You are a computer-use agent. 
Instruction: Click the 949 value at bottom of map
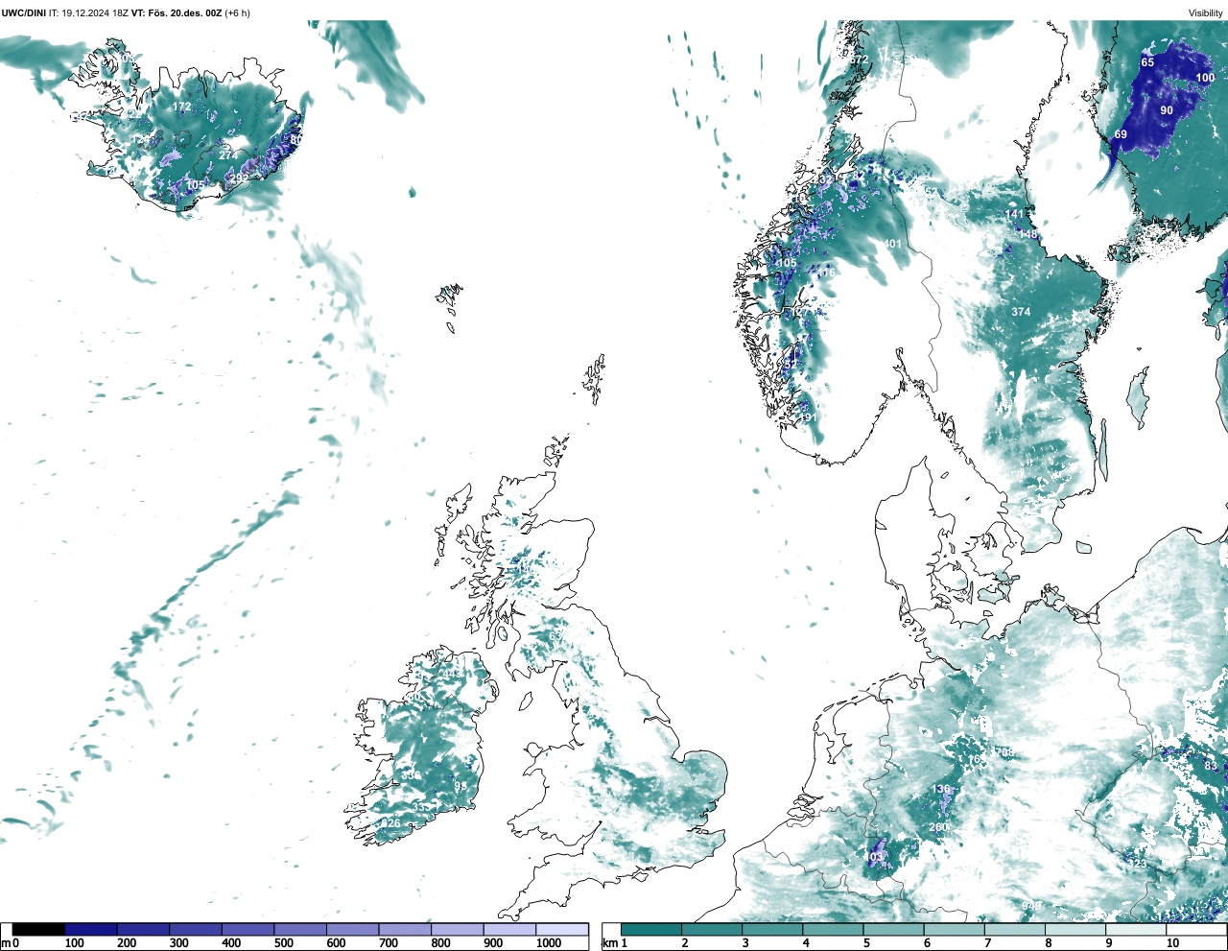(1031, 906)
